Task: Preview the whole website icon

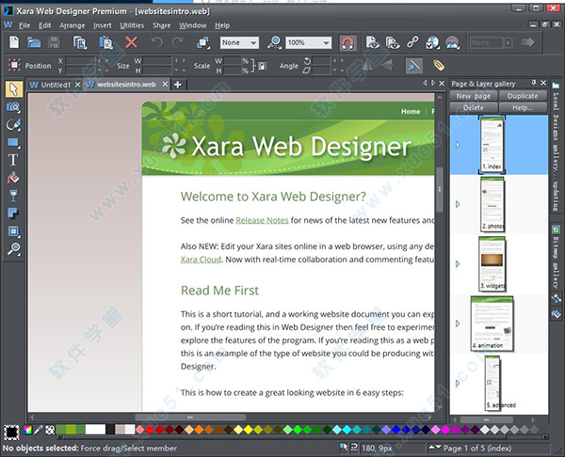Action: click(393, 42)
